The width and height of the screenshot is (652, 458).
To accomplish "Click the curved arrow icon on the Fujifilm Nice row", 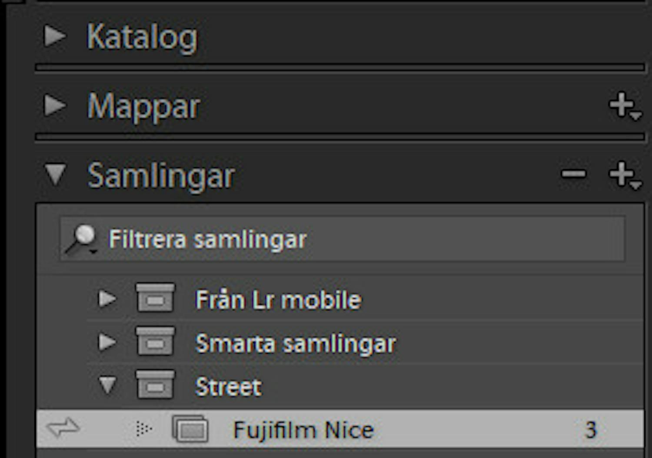I will 63,429.
